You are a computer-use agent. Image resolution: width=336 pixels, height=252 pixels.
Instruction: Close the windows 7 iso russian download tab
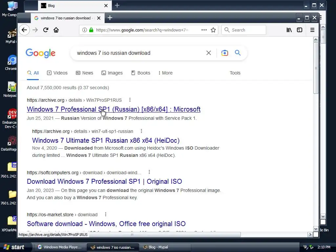tap(99, 18)
